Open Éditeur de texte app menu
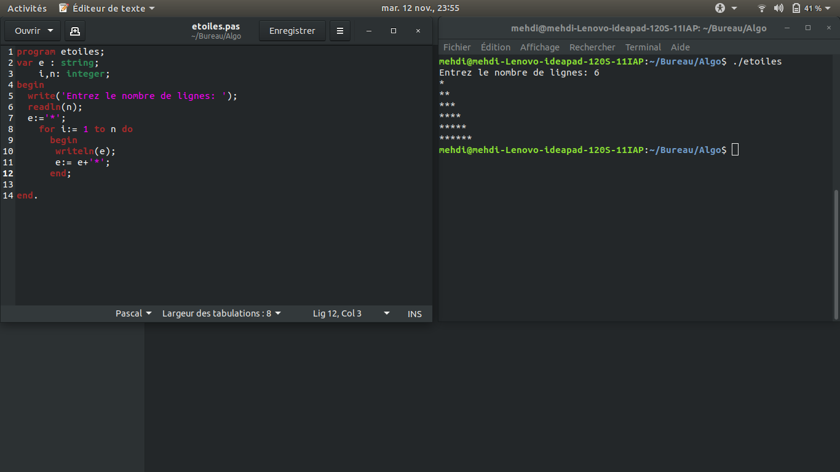 tap(107, 9)
